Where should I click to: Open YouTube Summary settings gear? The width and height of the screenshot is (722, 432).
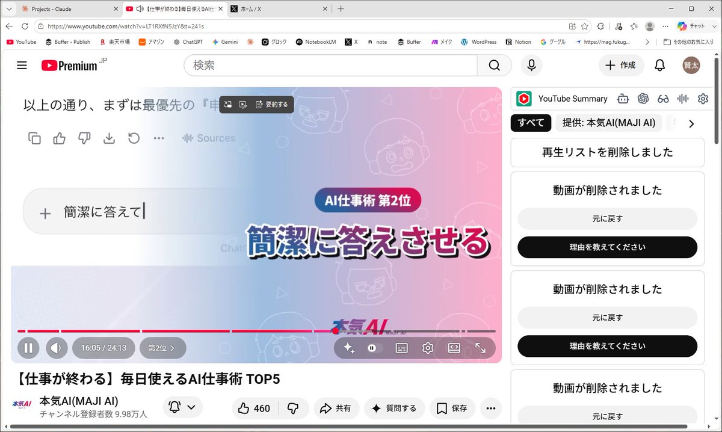[x=703, y=99]
